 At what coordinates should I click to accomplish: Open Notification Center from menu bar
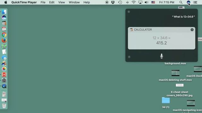195,2
